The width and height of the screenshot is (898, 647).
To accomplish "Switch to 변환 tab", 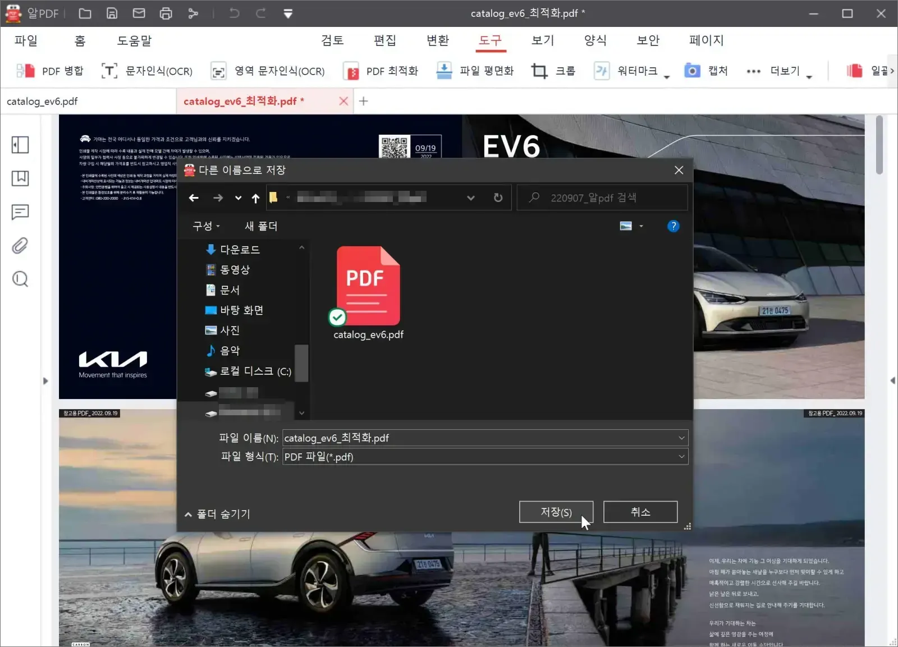I will [x=438, y=40].
